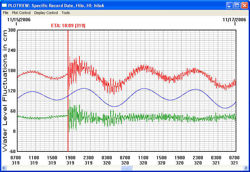This screenshot has height=172, width=250.
Task: Click the 11/17/2006 end date label
Action: (234, 20)
